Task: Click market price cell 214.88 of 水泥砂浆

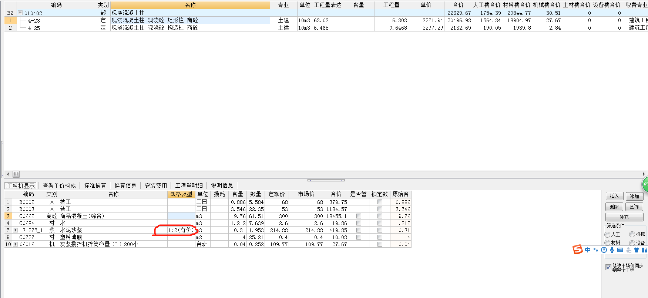Action: (x=306, y=230)
